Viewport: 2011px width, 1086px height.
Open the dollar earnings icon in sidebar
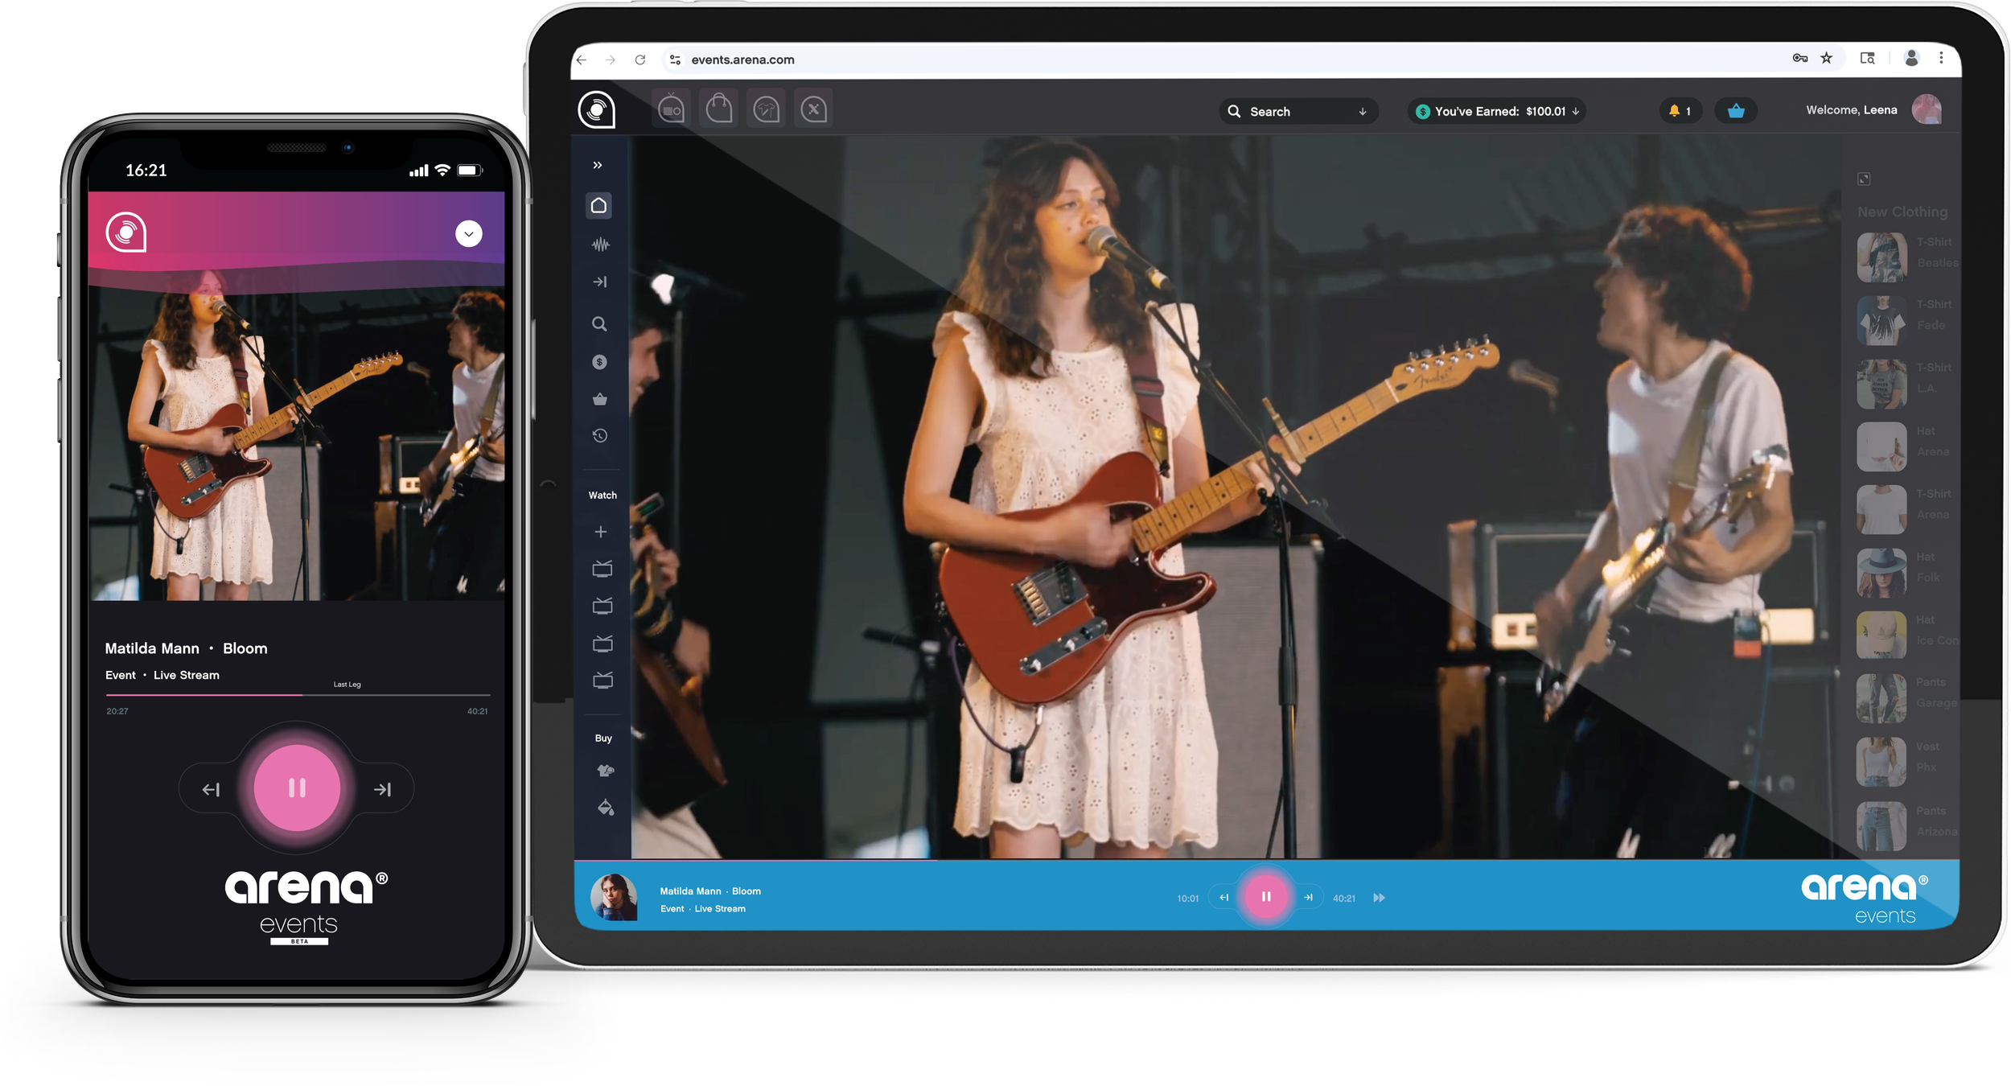(x=599, y=362)
